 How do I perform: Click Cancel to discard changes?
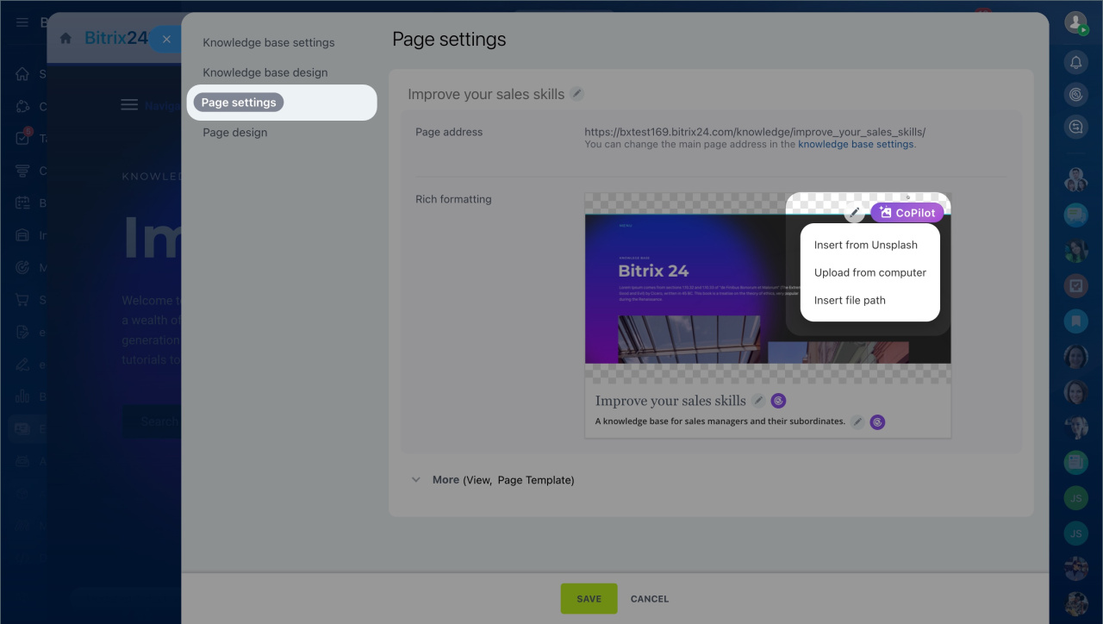point(649,599)
